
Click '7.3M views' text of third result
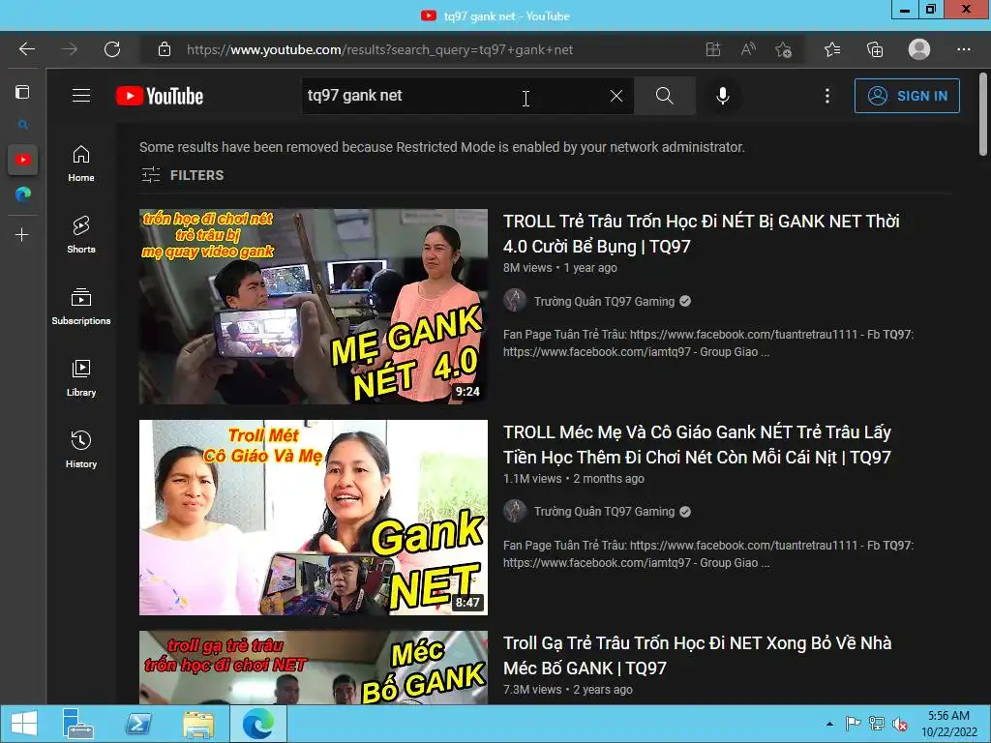(532, 689)
